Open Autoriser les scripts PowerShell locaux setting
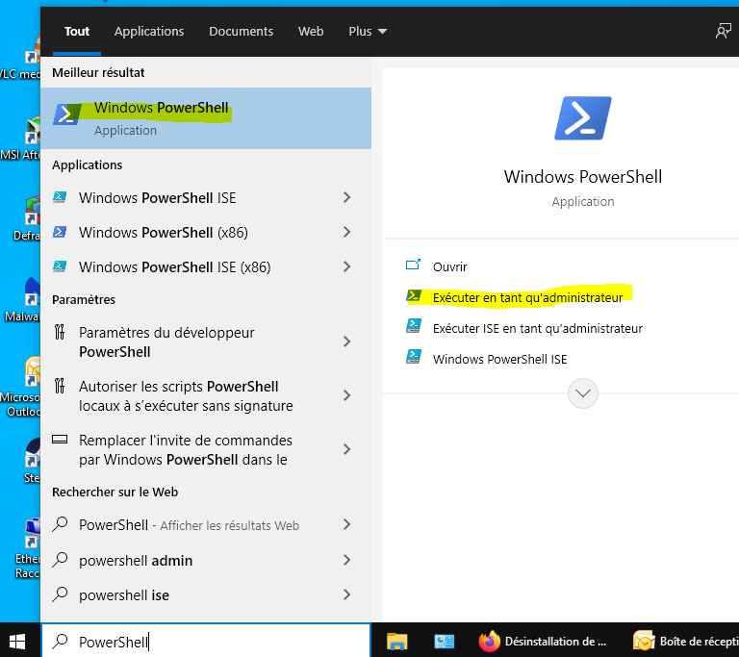 pyautogui.click(x=206, y=396)
